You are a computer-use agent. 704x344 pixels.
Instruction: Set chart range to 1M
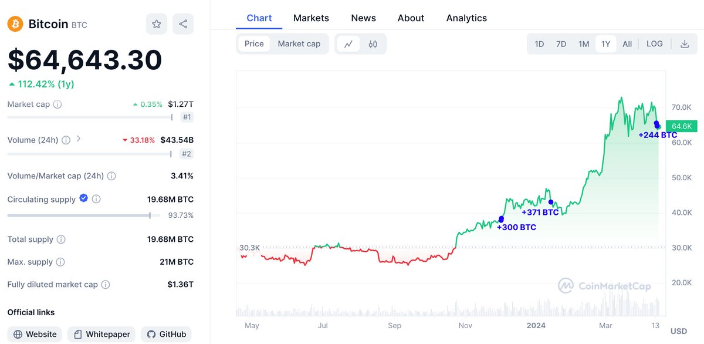click(x=584, y=44)
